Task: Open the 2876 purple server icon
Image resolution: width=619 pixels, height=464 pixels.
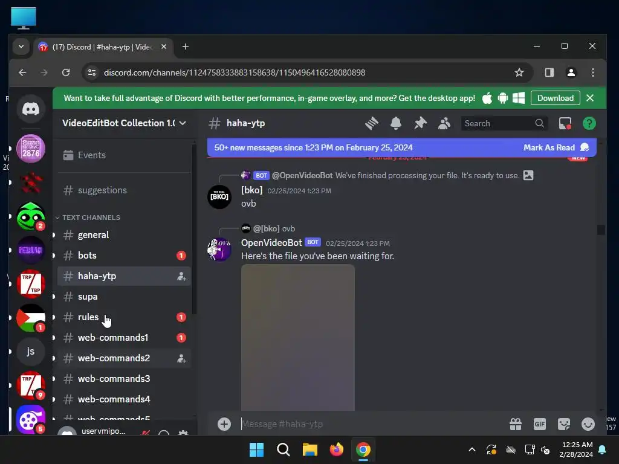Action: tap(31, 149)
